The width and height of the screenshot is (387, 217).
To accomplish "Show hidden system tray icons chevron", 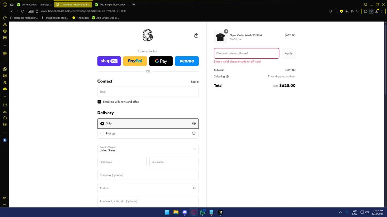I will point(340,212).
